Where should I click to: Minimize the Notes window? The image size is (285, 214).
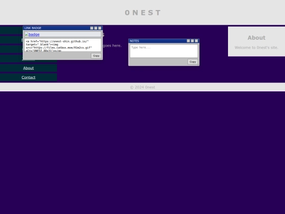(188, 41)
